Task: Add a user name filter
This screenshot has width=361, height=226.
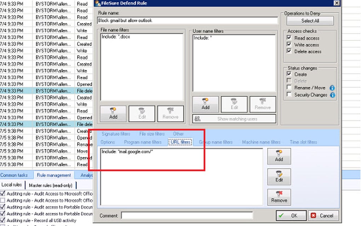Action: pyautogui.click(x=205, y=104)
